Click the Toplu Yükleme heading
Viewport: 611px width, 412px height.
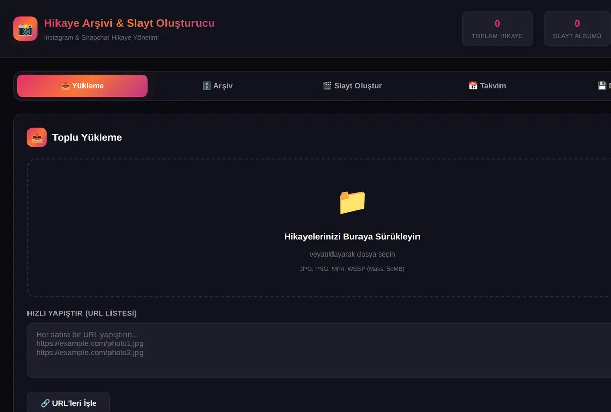(87, 137)
